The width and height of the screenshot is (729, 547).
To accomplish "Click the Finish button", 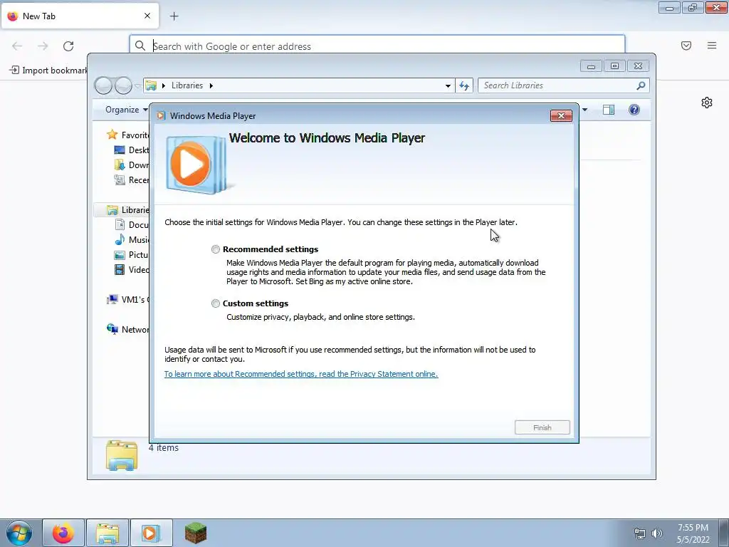I will point(542,427).
